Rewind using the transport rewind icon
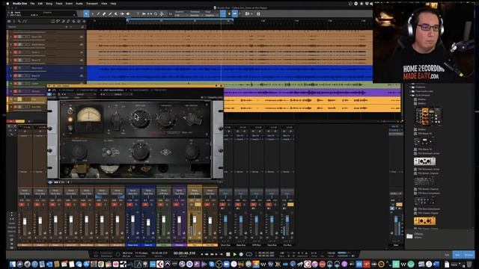The height and width of the screenshot is (269, 479). click(x=207, y=254)
